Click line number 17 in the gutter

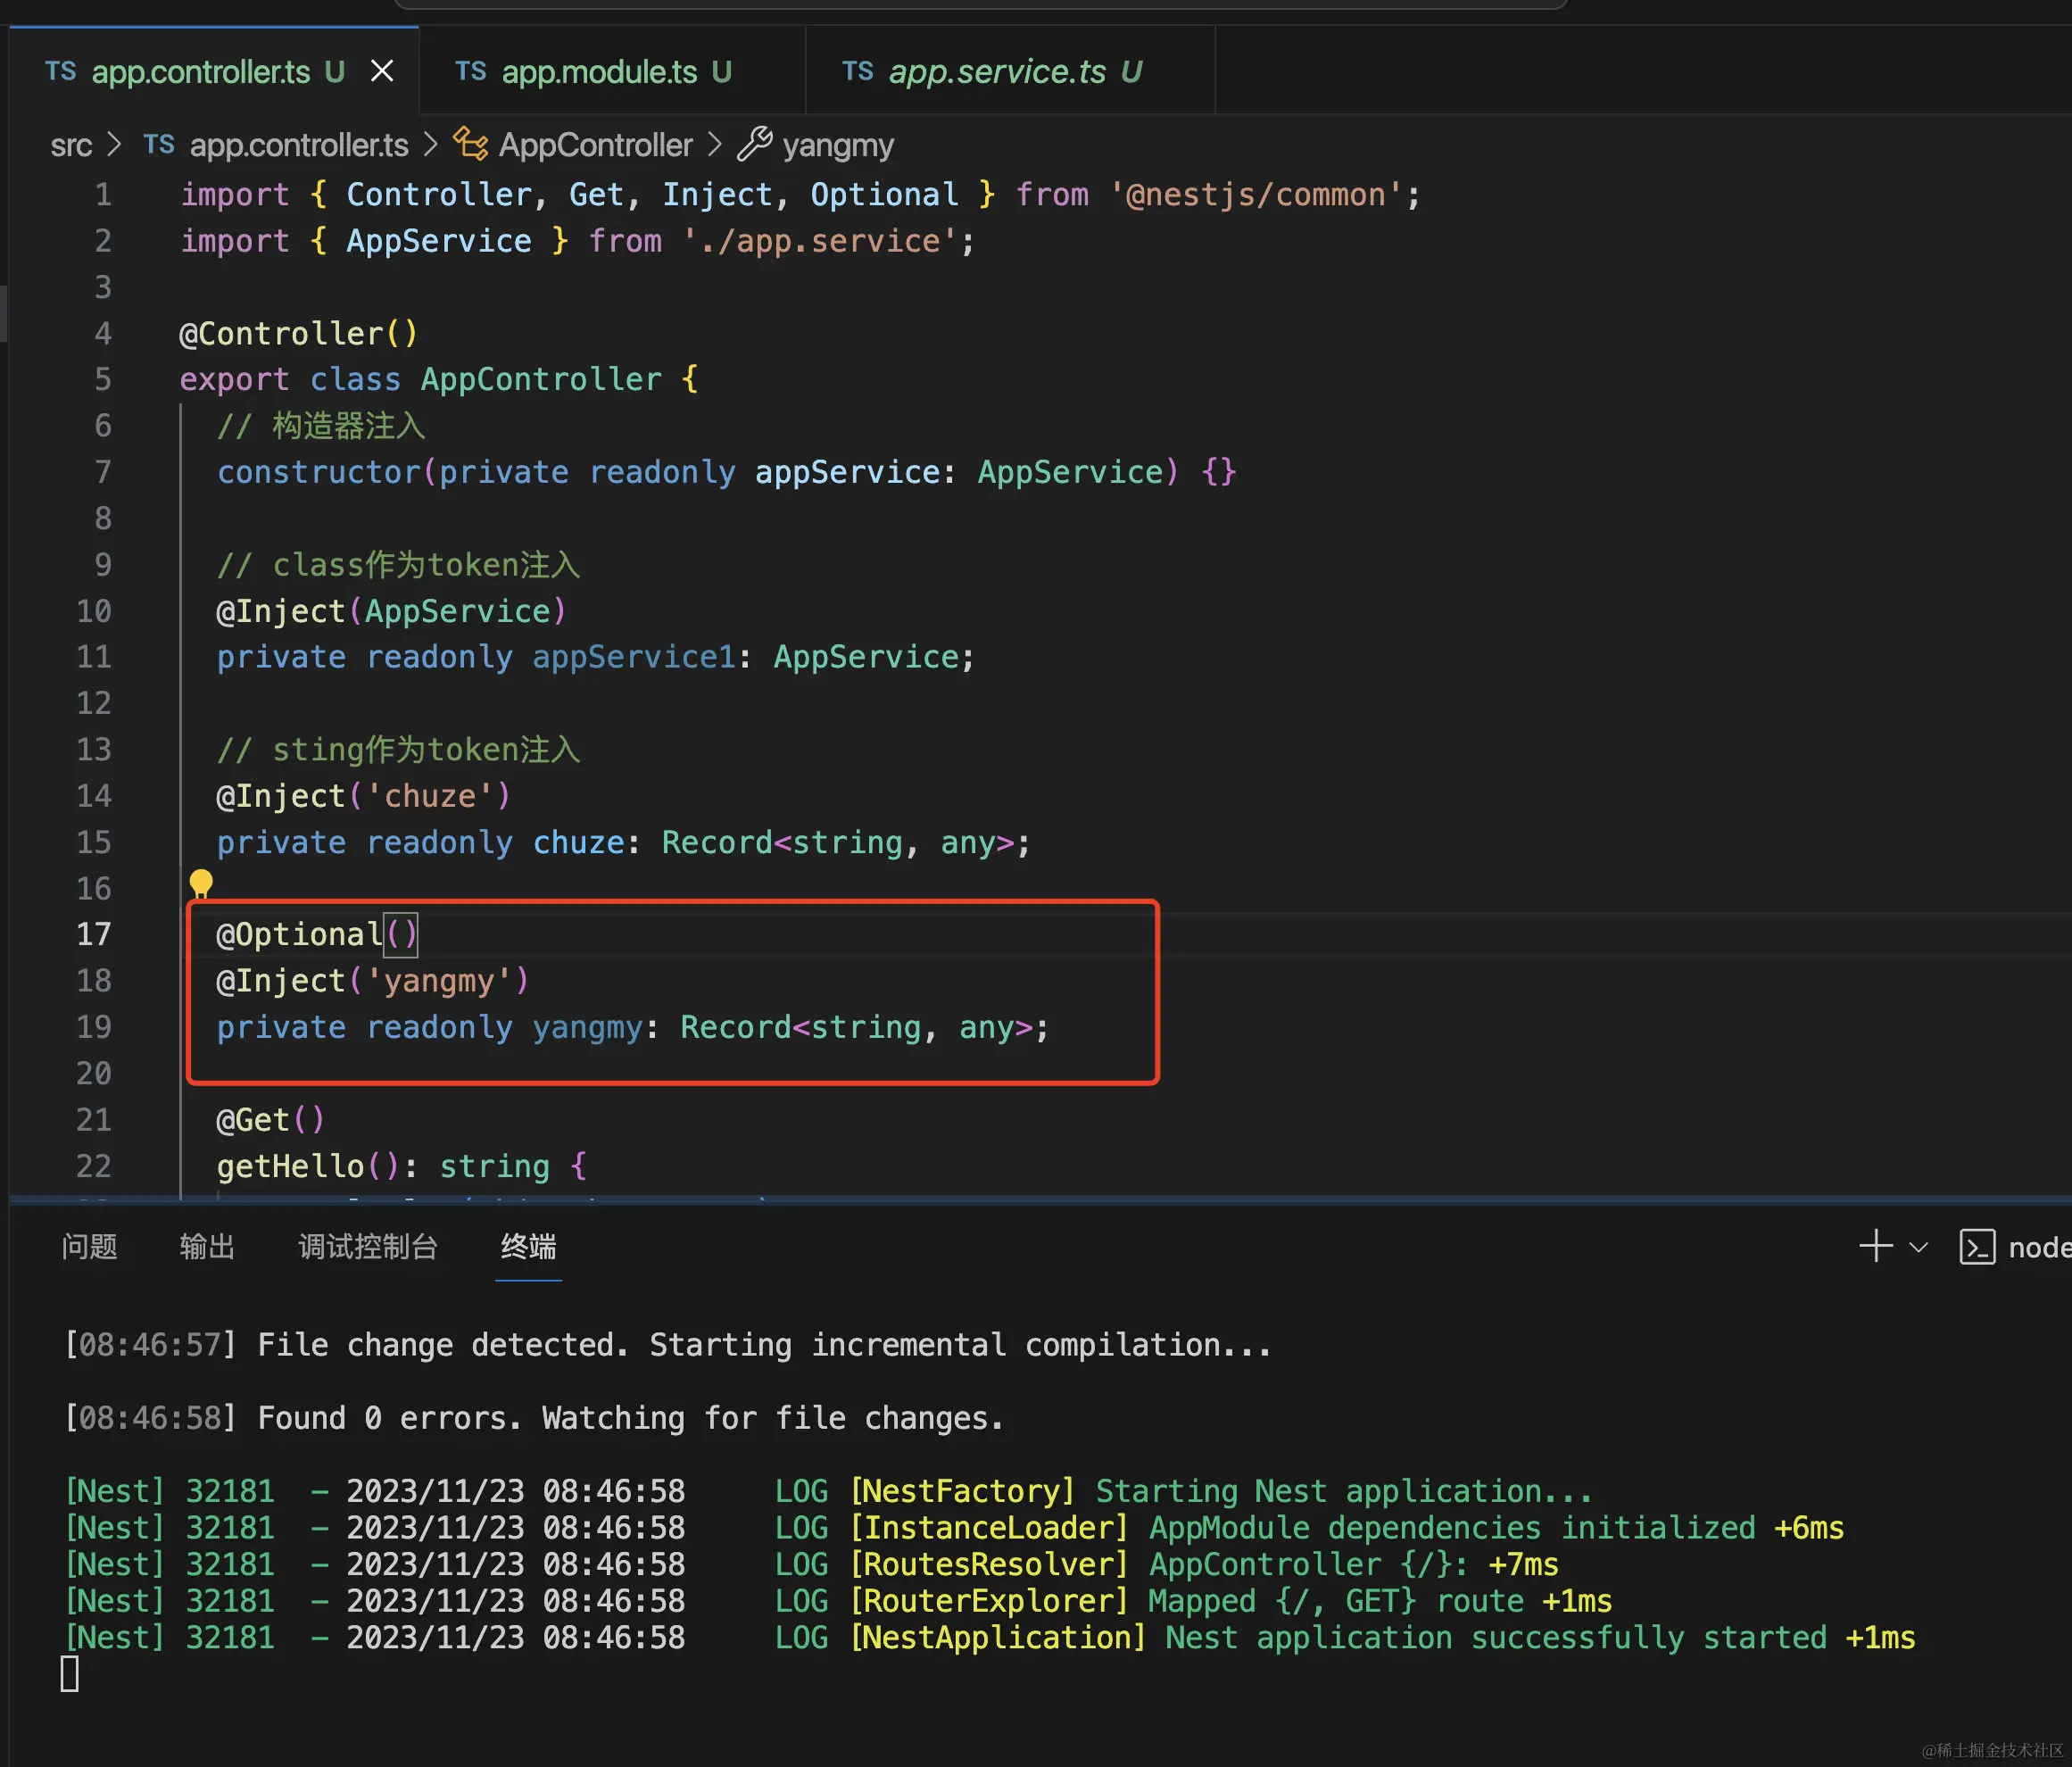coord(93,934)
